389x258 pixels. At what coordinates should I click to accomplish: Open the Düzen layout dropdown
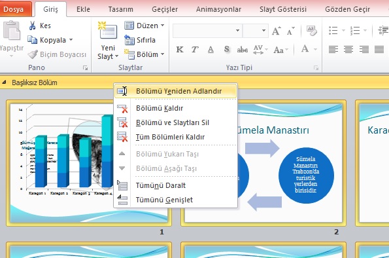click(x=144, y=26)
